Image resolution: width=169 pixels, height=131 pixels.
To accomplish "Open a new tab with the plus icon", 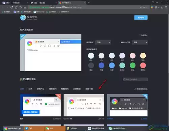I will coord(89,3).
